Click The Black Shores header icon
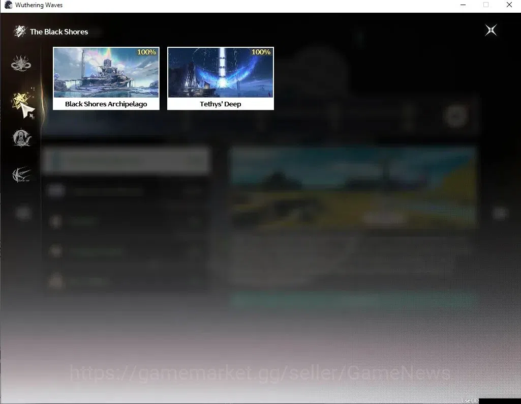This screenshot has width=521, height=404. pos(20,32)
